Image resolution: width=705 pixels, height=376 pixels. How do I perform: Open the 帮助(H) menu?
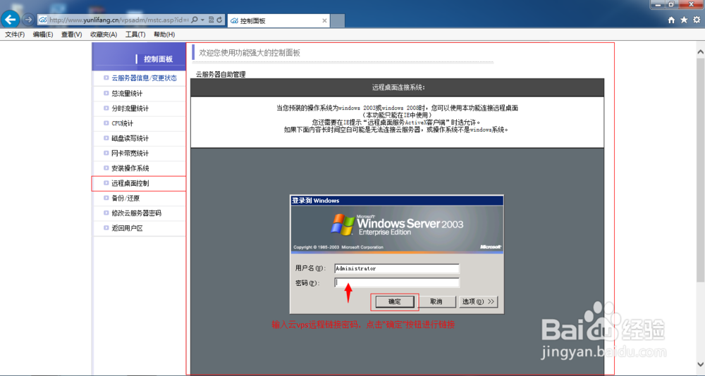(x=164, y=35)
